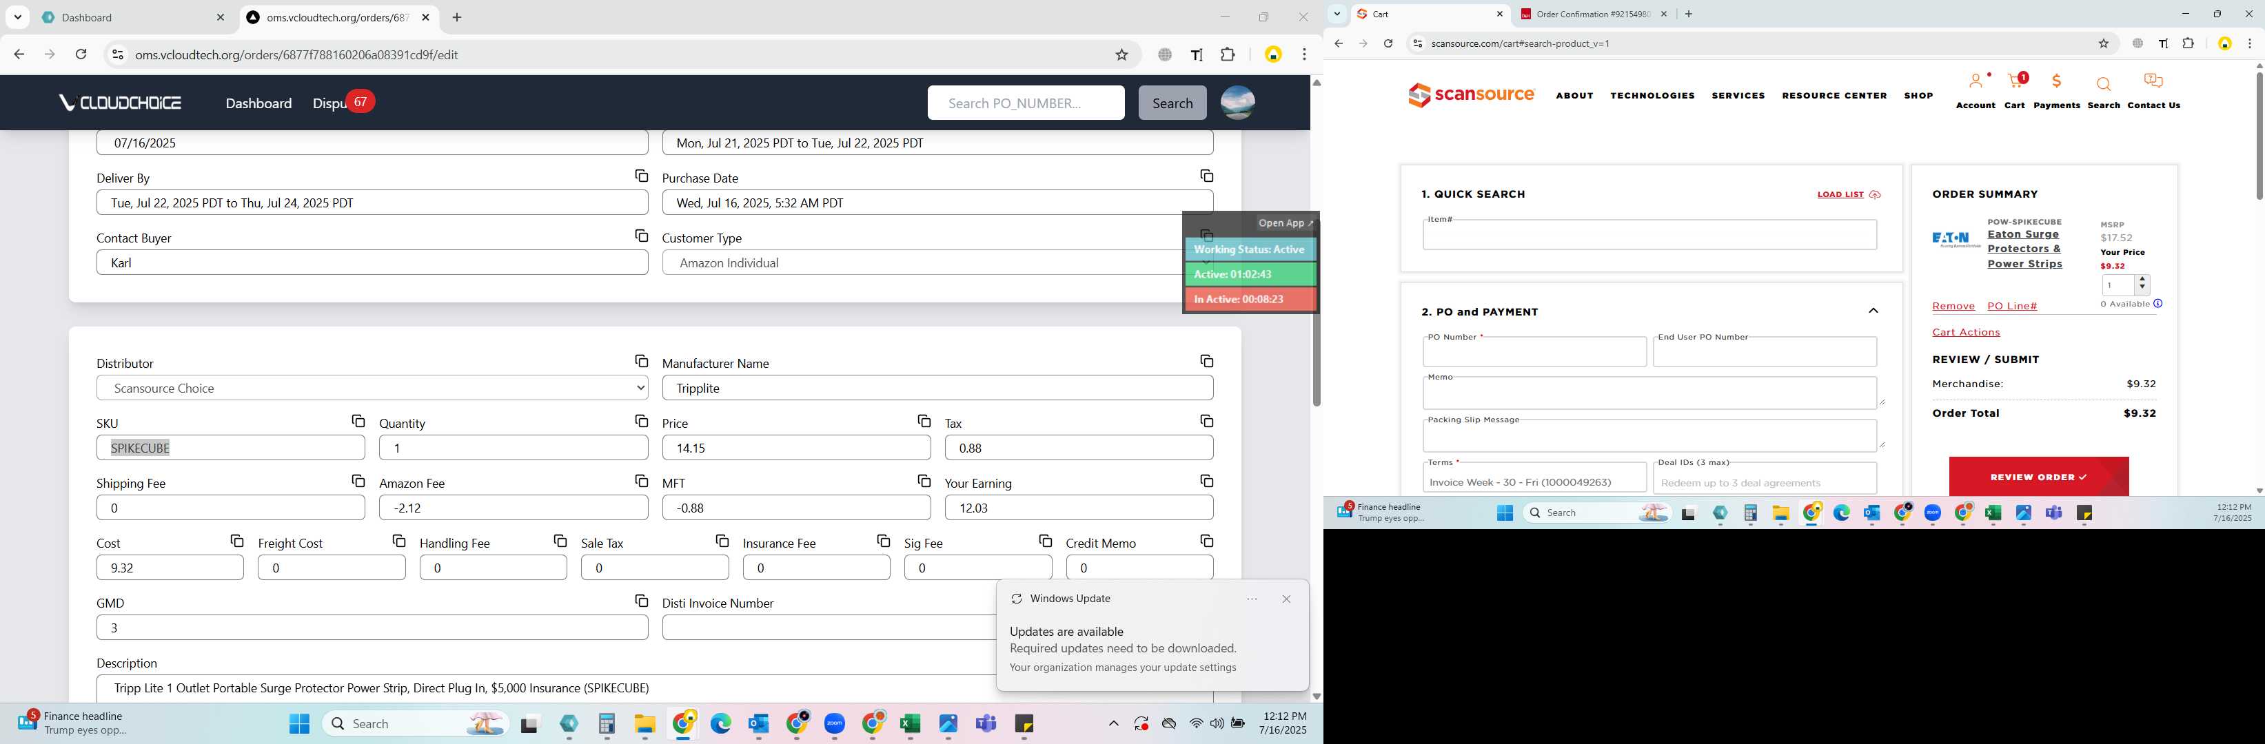The width and height of the screenshot is (2265, 744).
Task: Copy the Purchase Date value
Action: pyautogui.click(x=1206, y=176)
